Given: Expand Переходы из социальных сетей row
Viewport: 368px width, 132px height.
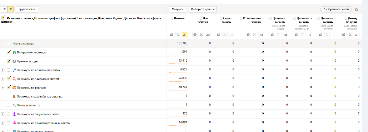Looking at the screenshot, I should (3, 114).
